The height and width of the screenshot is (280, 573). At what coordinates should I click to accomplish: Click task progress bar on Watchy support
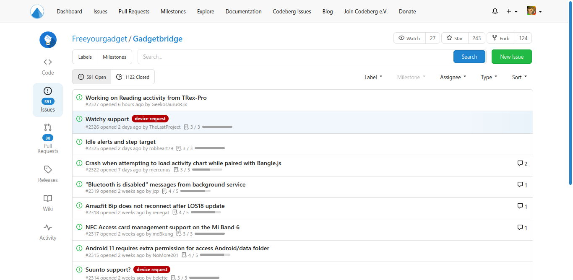click(217, 127)
